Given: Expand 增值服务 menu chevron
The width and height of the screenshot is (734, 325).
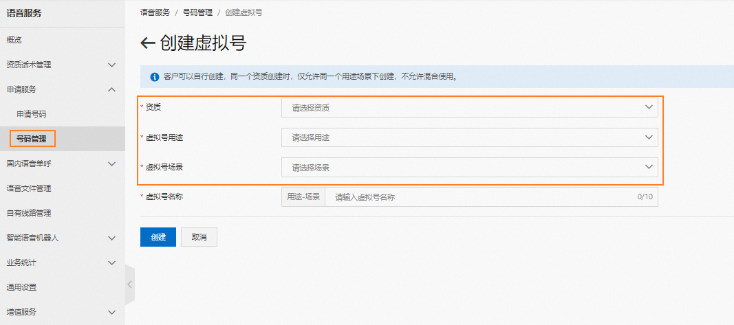Looking at the screenshot, I should (x=111, y=312).
